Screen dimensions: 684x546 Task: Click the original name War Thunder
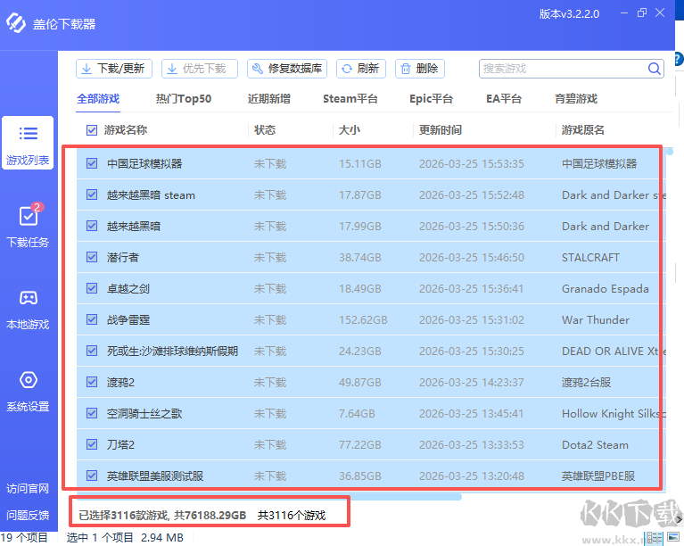(596, 320)
